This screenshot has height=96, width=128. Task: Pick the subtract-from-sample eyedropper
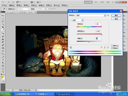[108, 47]
